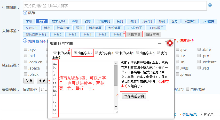Screen dimensions: 220x120
Task: Choose the 我的字典4 radio option
Action: click(117, 53)
